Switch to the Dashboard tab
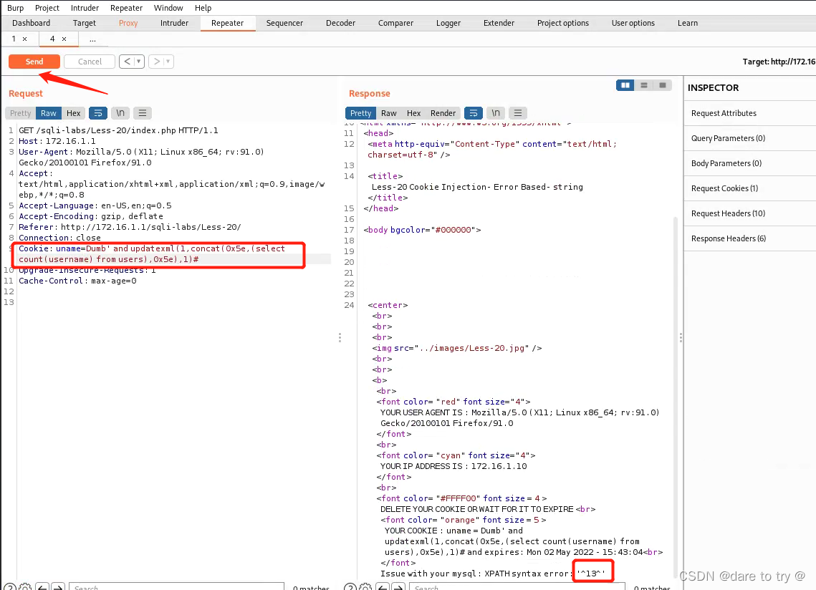 coord(32,23)
